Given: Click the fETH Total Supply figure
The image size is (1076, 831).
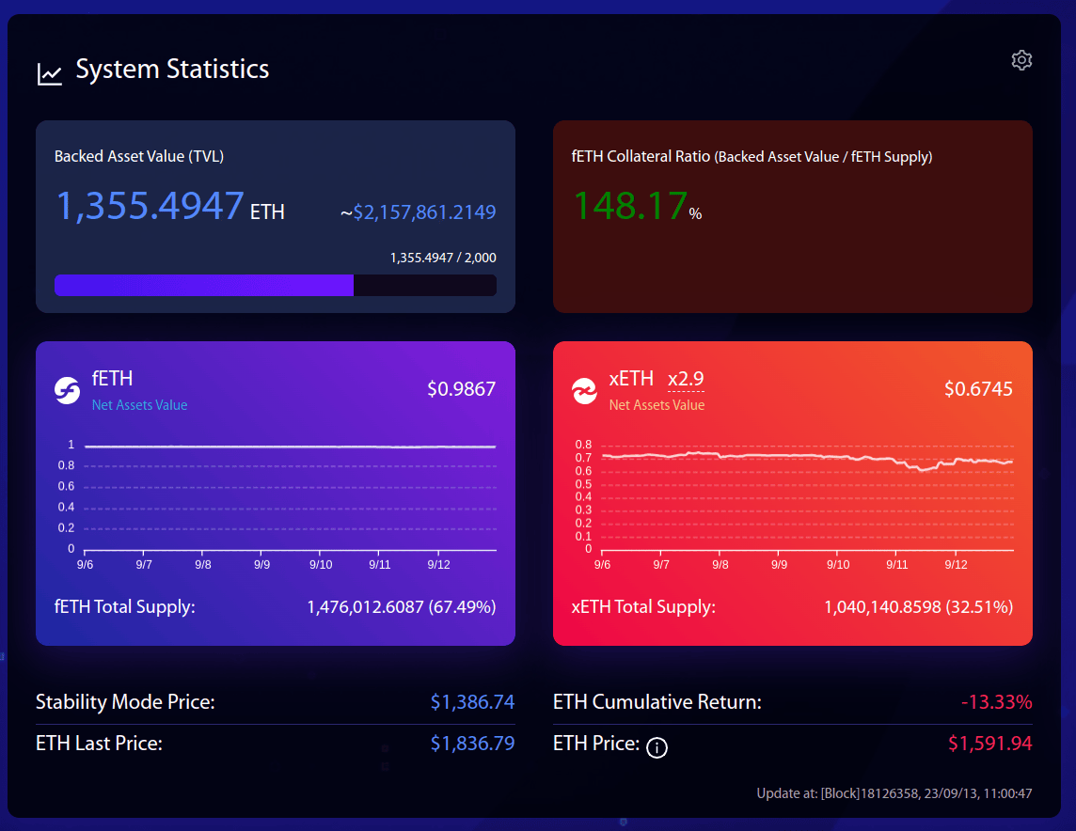Looking at the screenshot, I should tap(410, 607).
